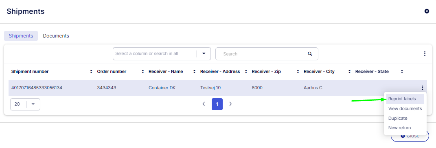This screenshot has width=436, height=148.
Task: Sort by Receiver - Address column arrows
Action: pos(246,72)
